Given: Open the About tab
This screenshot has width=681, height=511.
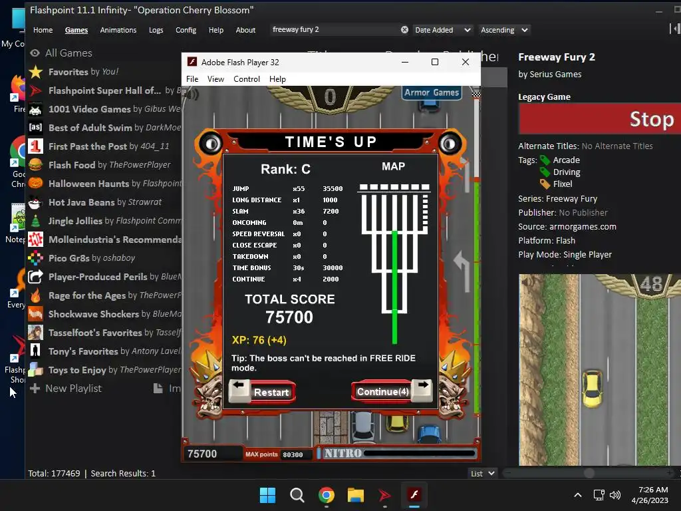Looking at the screenshot, I should tap(245, 30).
